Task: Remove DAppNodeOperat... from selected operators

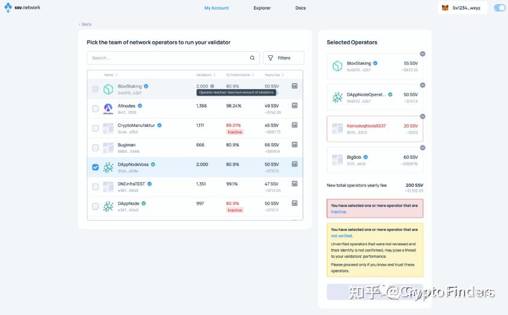Action: point(423,85)
